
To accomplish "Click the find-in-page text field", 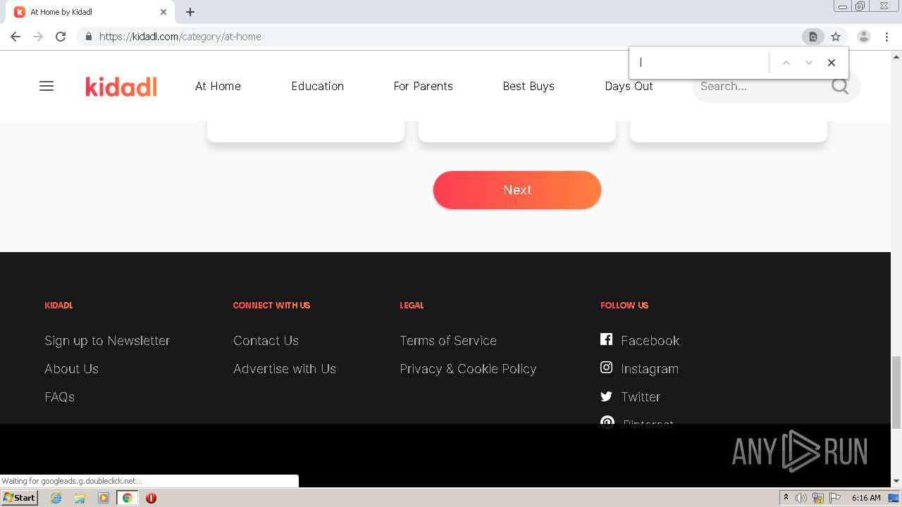I will click(x=701, y=63).
